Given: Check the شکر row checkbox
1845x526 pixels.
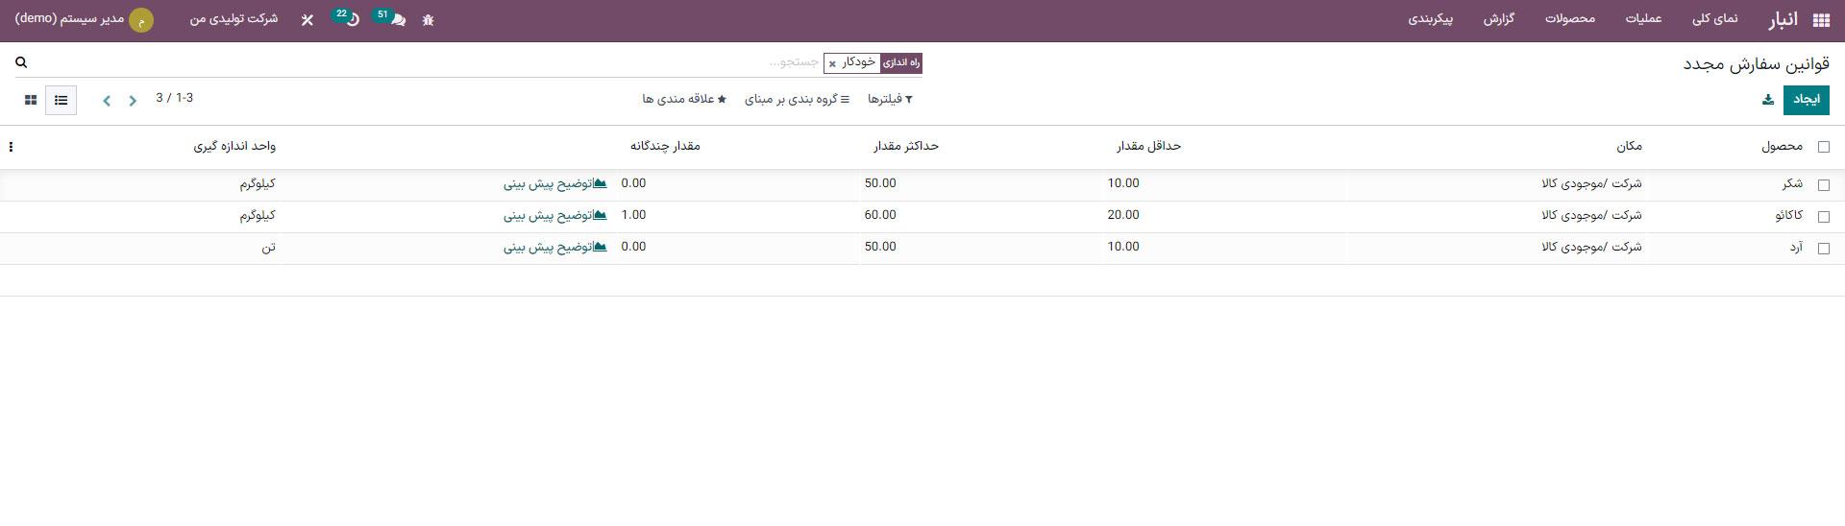Looking at the screenshot, I should pos(1824,184).
